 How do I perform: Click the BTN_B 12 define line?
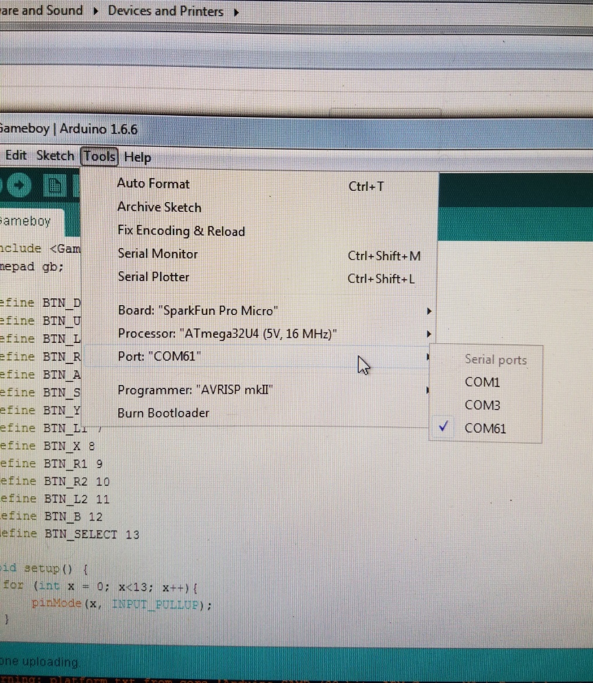click(51, 516)
